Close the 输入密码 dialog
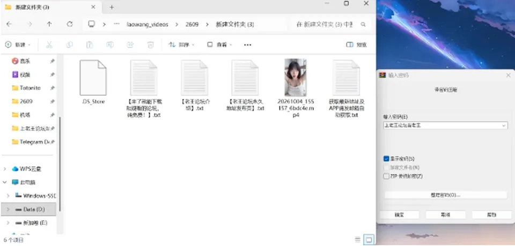 [508, 75]
